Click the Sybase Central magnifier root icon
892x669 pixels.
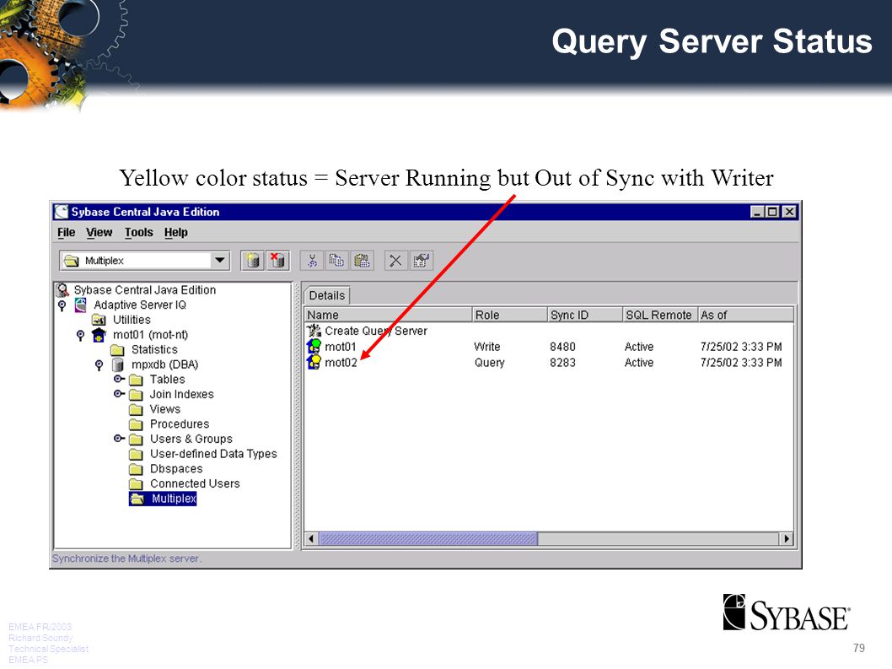62,290
